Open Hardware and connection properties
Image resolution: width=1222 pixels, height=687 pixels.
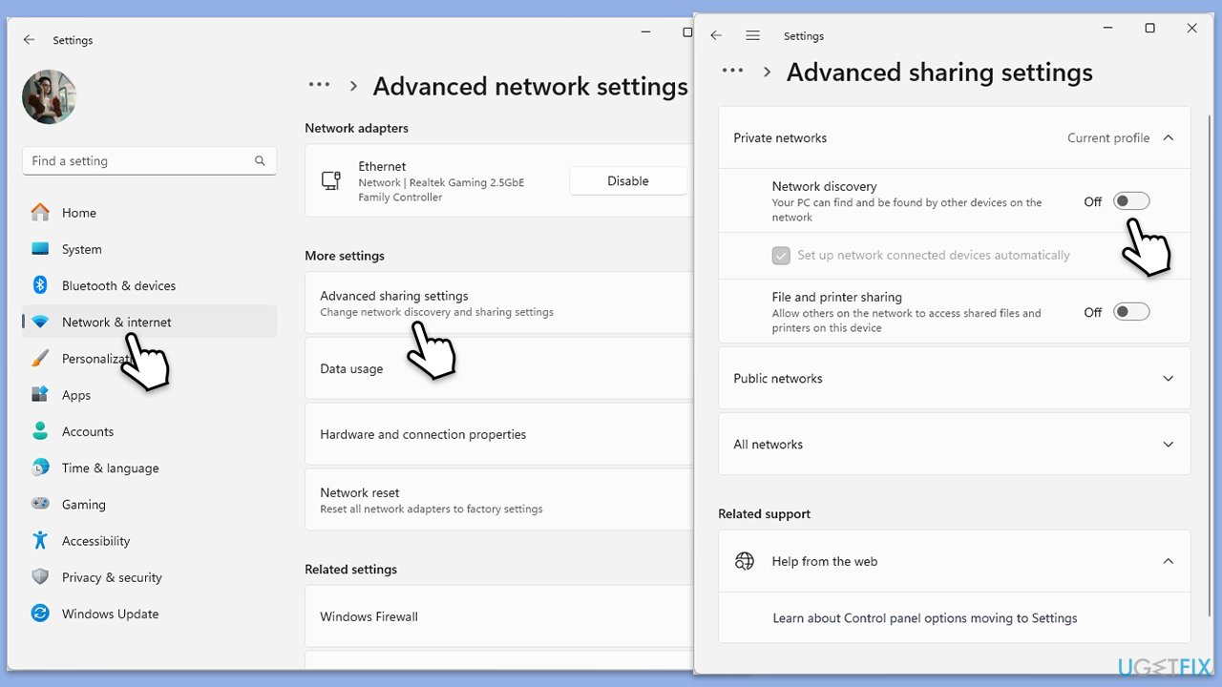click(x=499, y=434)
